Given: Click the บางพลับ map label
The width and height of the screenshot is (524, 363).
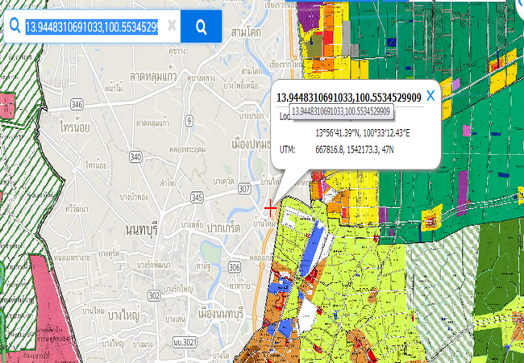Looking at the screenshot, I should [192, 224].
